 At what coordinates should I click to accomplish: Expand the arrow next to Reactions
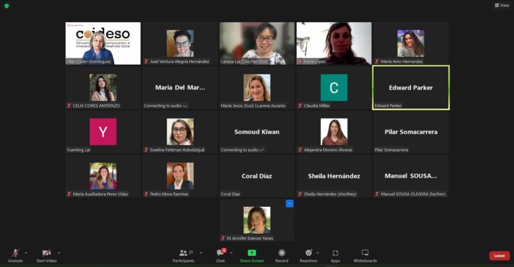click(x=318, y=252)
